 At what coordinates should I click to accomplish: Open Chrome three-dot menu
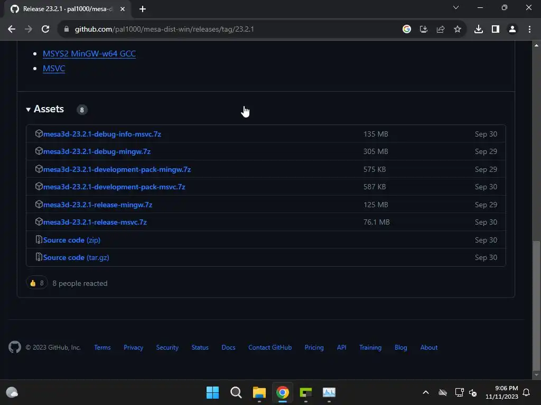pos(529,30)
